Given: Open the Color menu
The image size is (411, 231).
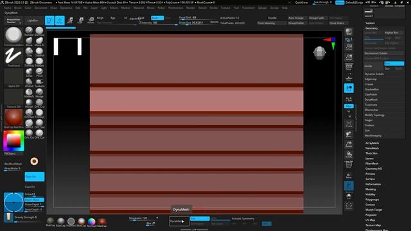Looking at the screenshot, I should click(28, 8).
